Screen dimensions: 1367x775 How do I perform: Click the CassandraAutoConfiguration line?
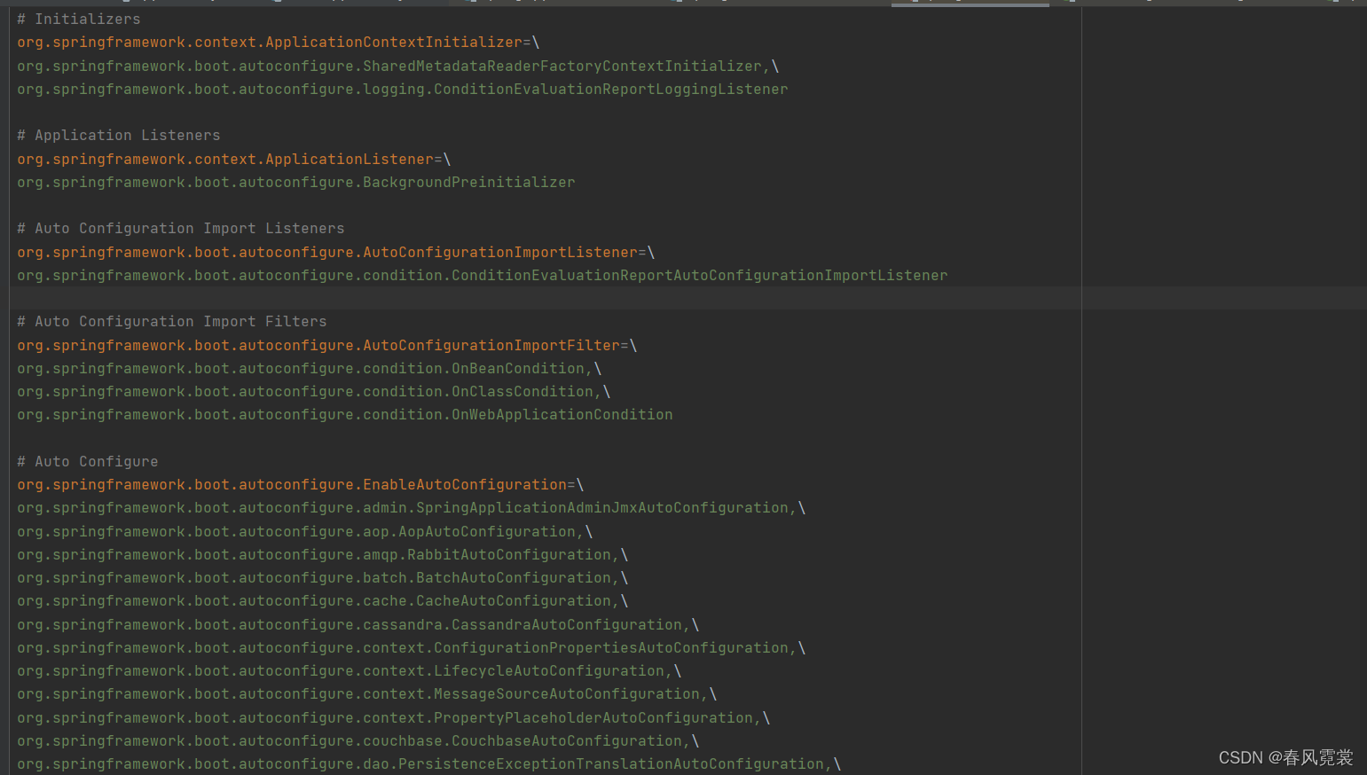tap(358, 624)
